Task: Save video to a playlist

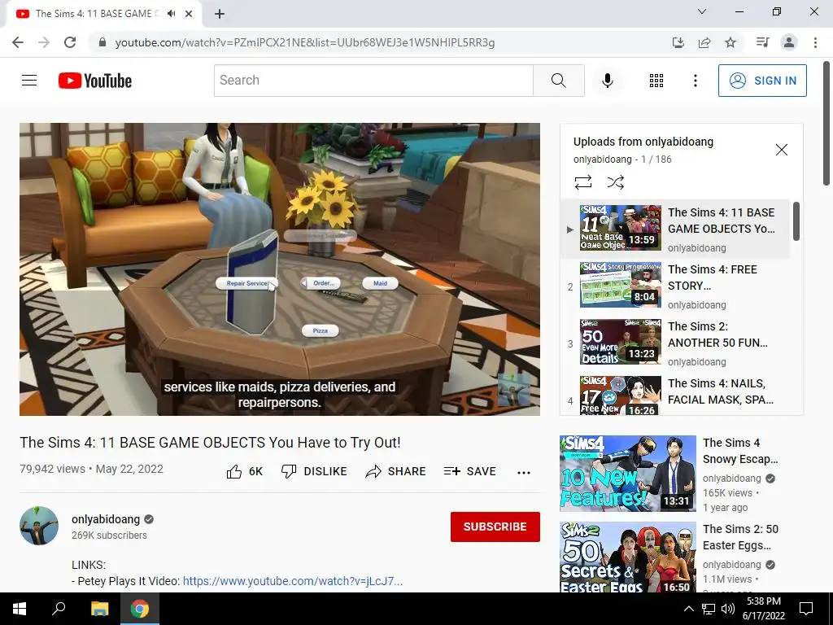Action: pos(469,471)
